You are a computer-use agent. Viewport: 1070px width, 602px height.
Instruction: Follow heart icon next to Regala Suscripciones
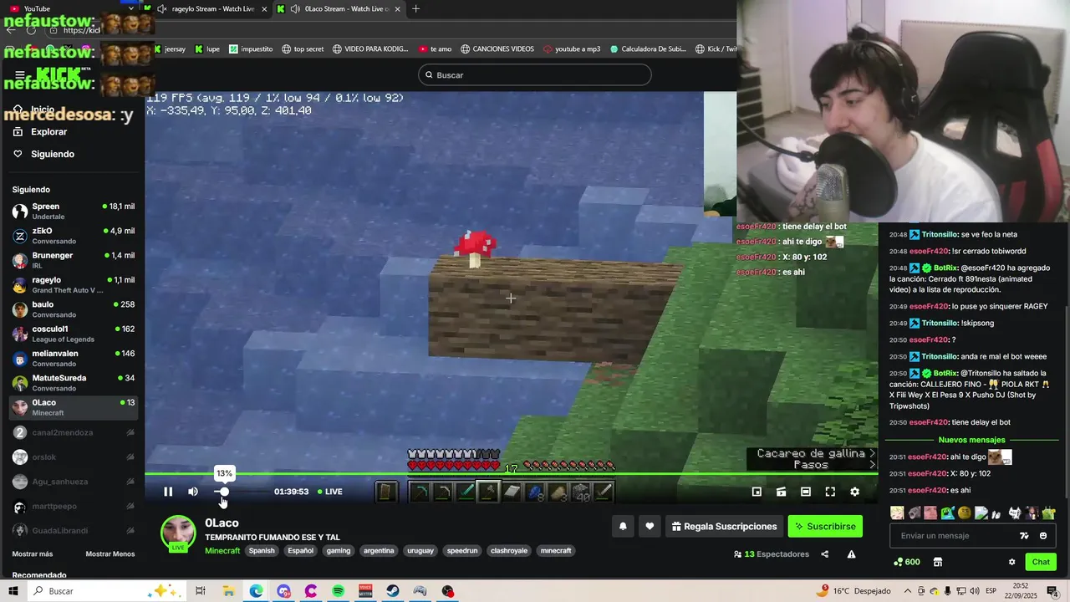pos(650,526)
